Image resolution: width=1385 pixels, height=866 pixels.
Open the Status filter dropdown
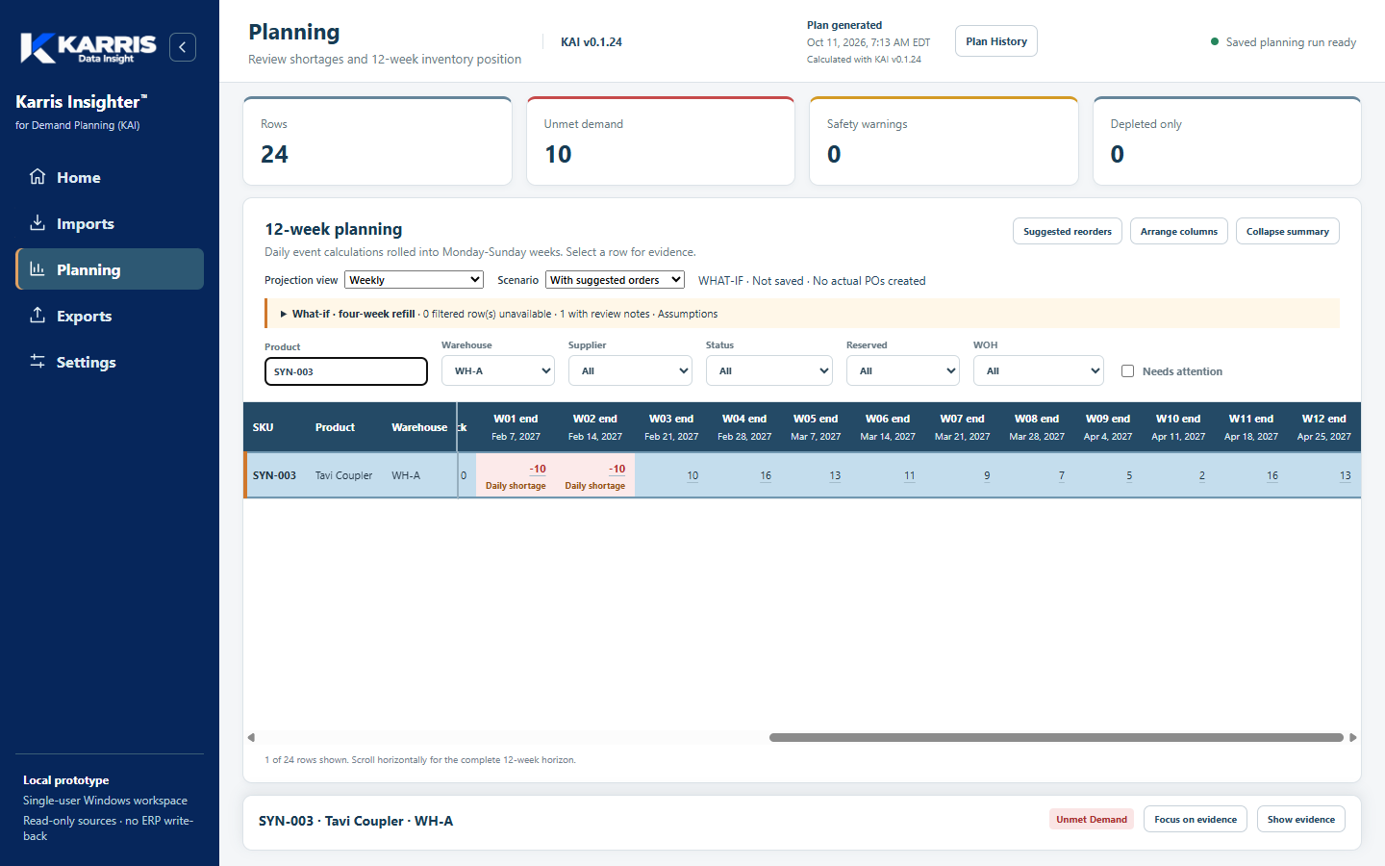pyautogui.click(x=769, y=370)
